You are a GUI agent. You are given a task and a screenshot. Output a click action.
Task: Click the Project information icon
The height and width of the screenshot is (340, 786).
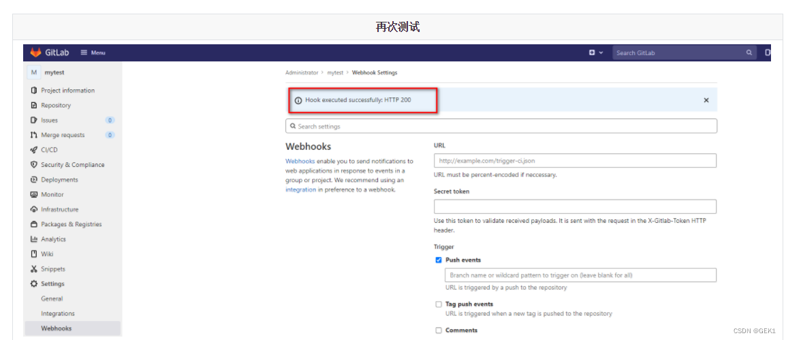pos(34,90)
